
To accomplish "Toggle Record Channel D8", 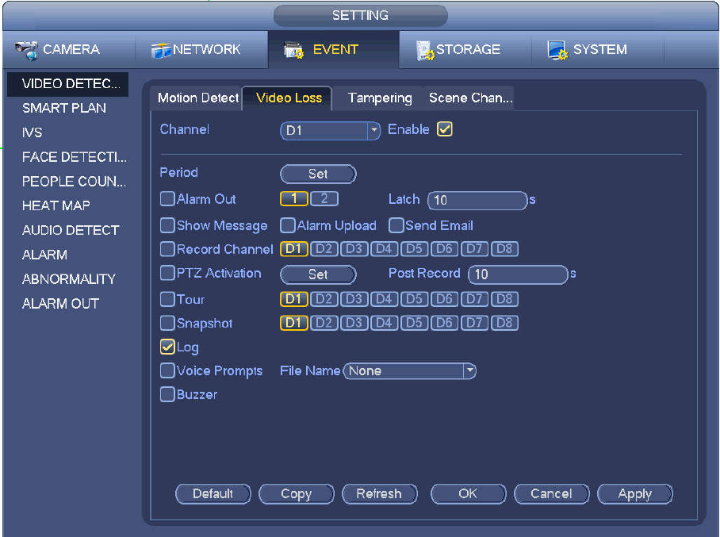I will (504, 249).
